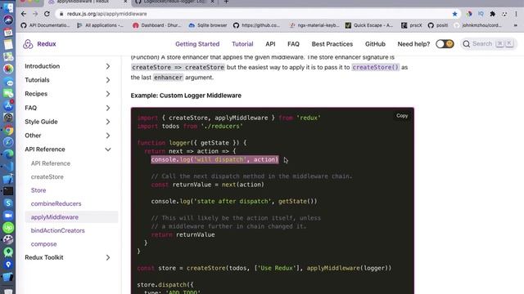The height and width of the screenshot is (294, 524).
Task: Launch Siri from the dock
Action: click(8, 20)
